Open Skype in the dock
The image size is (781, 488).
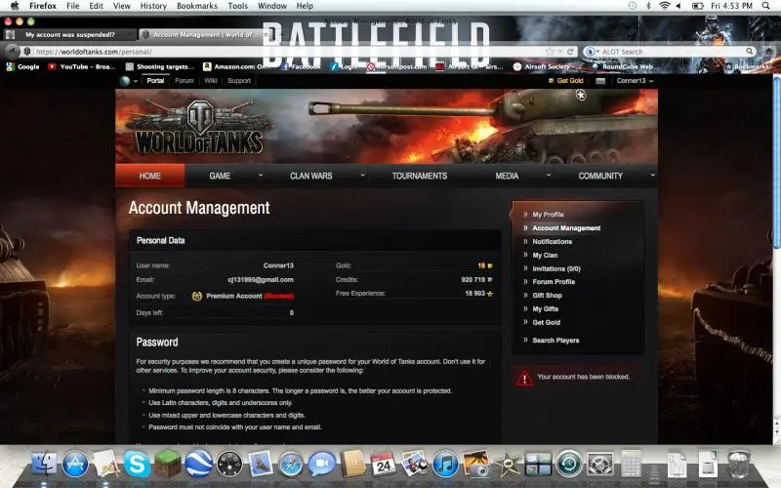click(x=137, y=464)
